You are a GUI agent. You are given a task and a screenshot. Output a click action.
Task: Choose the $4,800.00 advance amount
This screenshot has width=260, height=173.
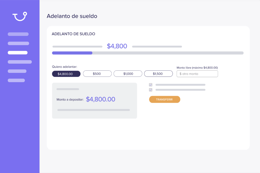66,74
